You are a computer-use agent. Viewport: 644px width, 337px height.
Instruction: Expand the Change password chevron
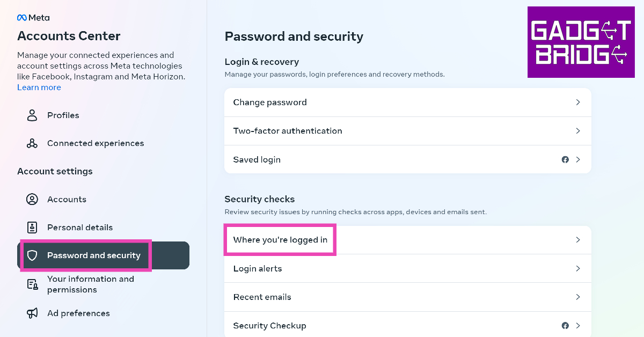click(578, 102)
